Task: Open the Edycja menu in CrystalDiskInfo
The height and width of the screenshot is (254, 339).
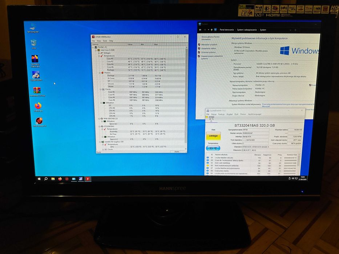Action: [214, 114]
